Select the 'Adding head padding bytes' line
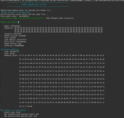This screenshot has height=118, width=124. (26, 10)
